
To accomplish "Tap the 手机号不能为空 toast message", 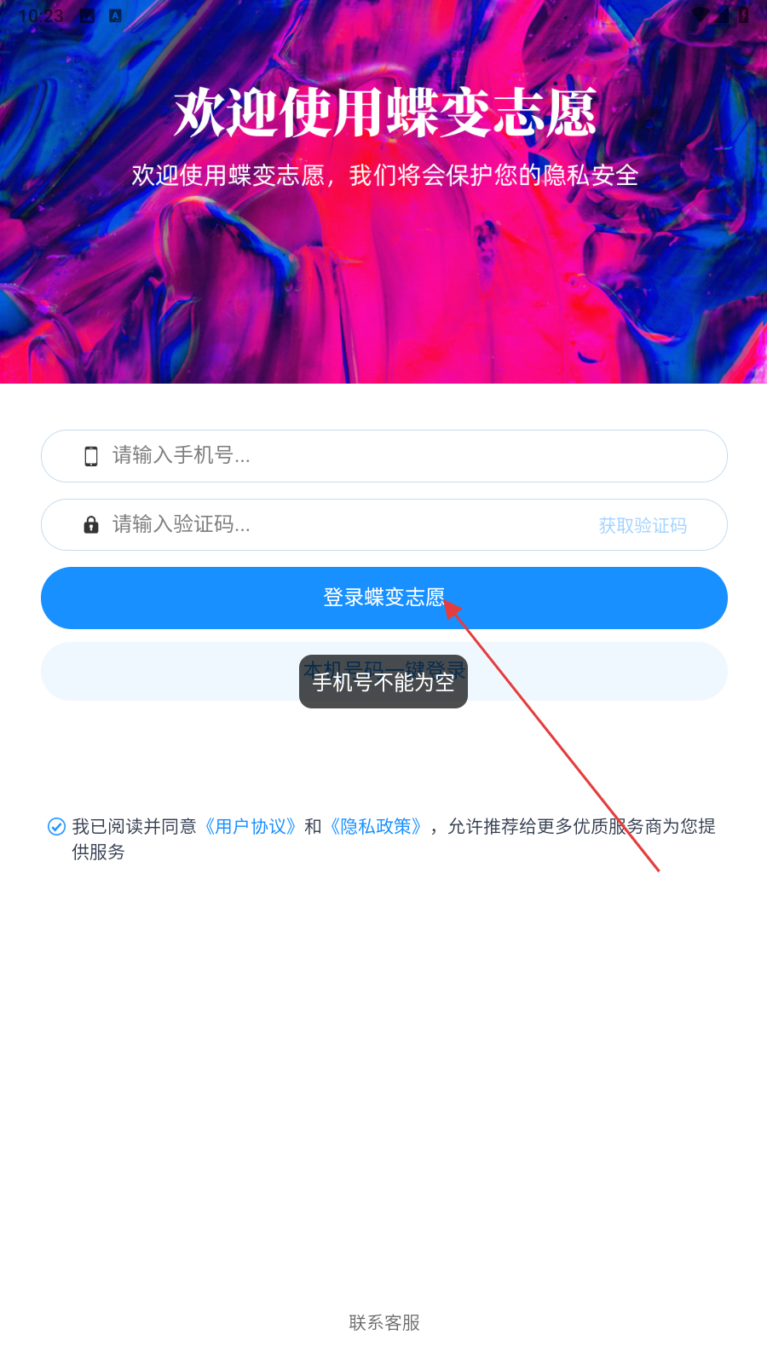I will coord(383,682).
